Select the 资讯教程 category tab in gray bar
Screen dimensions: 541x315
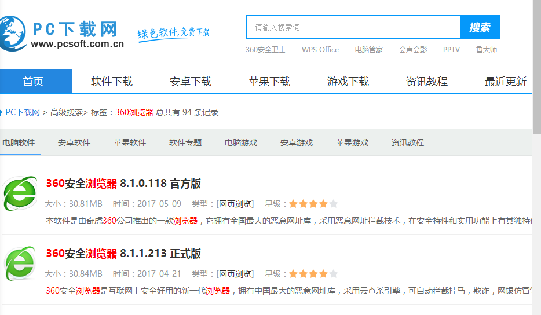[408, 142]
